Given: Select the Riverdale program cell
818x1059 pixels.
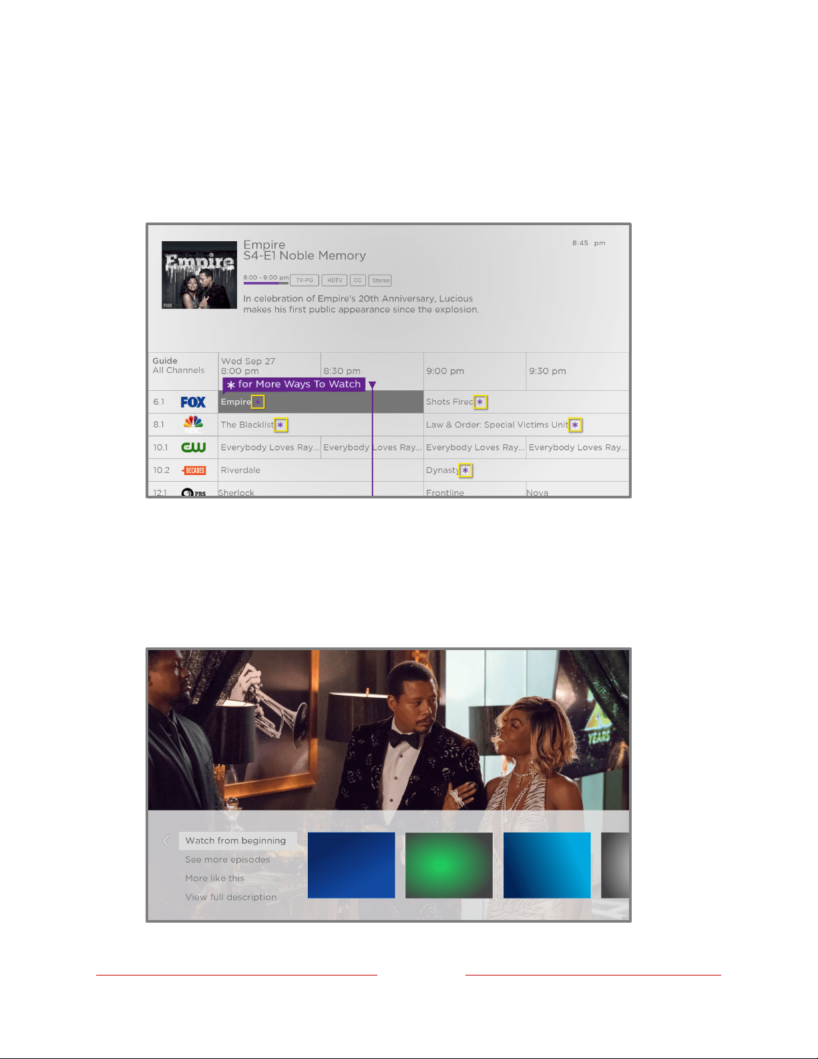Looking at the screenshot, I should pyautogui.click(x=321, y=470).
